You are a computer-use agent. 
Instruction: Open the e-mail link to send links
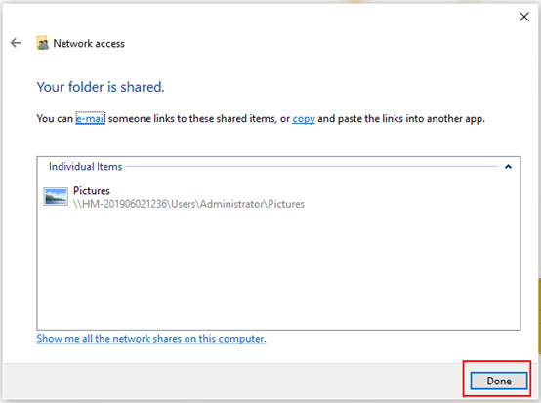91,119
